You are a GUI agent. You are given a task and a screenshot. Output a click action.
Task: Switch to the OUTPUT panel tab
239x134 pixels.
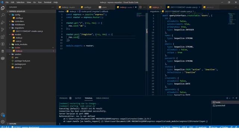[x=78, y=98]
